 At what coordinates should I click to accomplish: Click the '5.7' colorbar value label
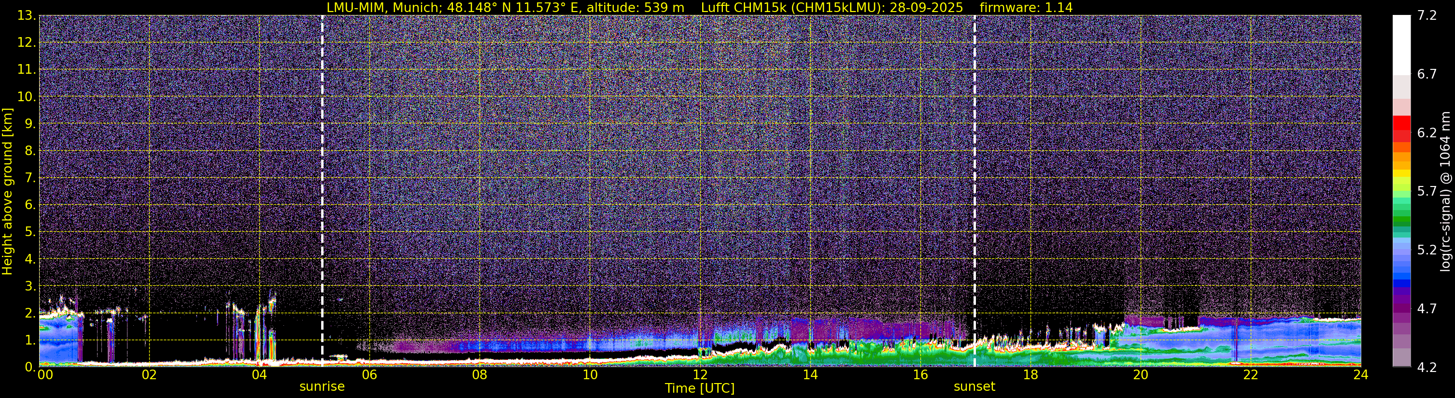tap(1427, 191)
